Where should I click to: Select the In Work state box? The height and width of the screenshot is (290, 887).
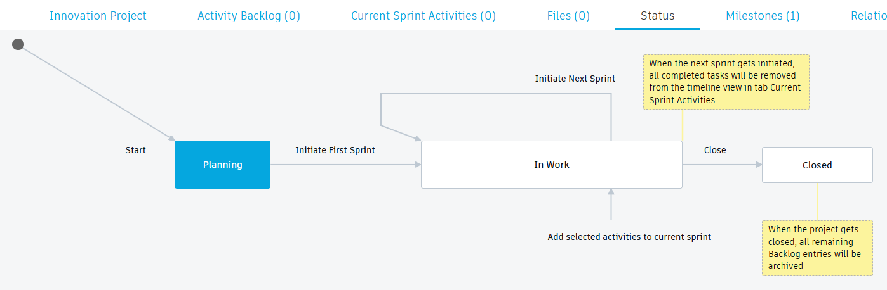pyautogui.click(x=551, y=165)
